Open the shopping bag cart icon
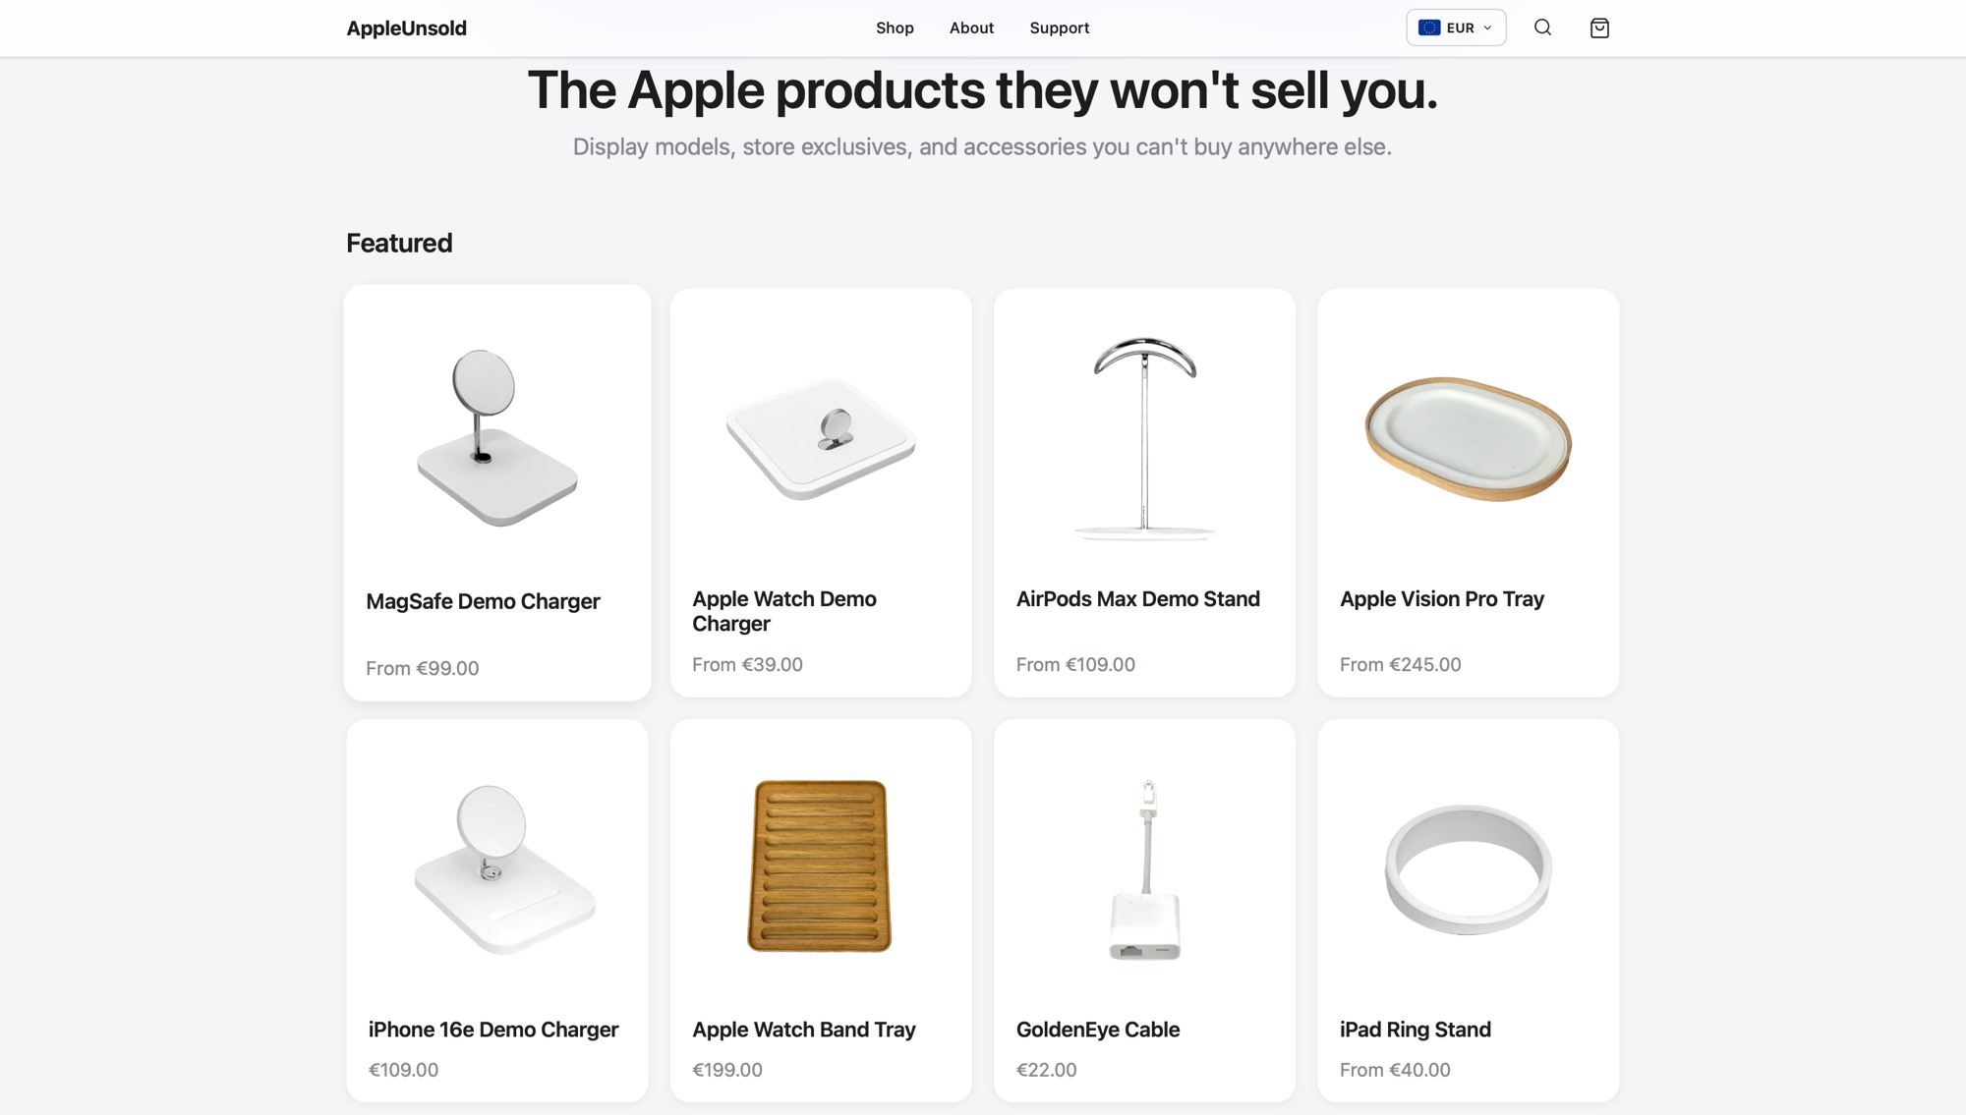The image size is (1966, 1115). pos(1599,28)
